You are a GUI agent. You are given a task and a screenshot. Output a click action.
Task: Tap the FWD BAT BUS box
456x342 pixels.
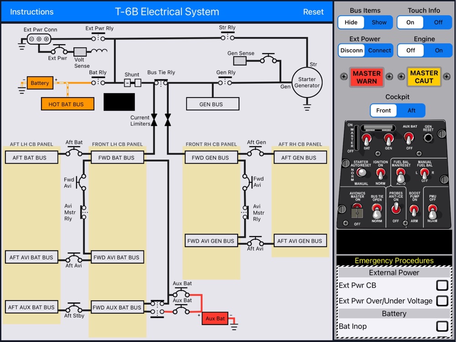click(x=117, y=158)
